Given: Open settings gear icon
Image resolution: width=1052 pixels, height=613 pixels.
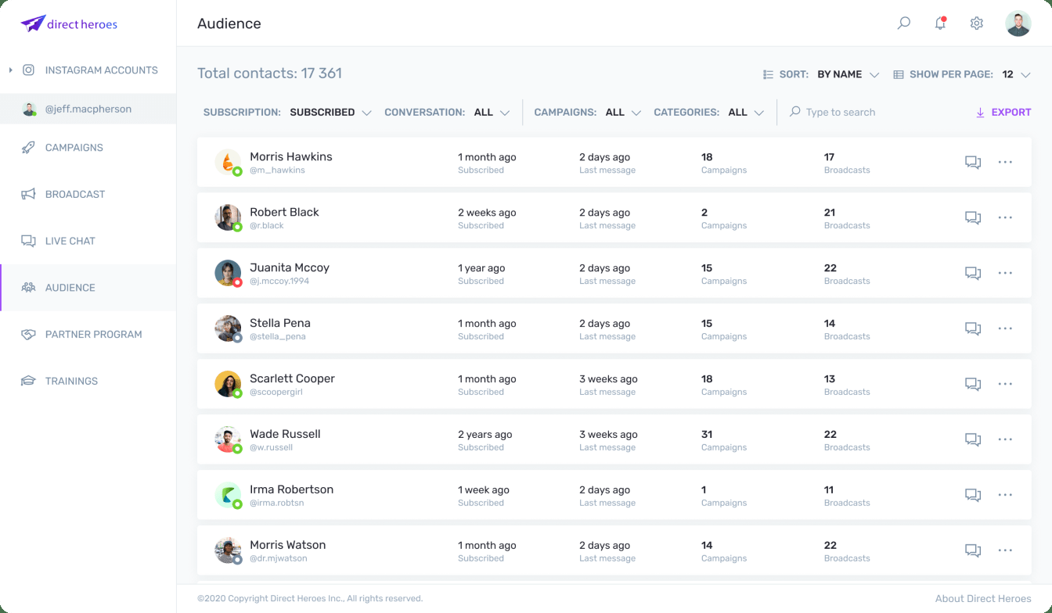Looking at the screenshot, I should pyautogui.click(x=976, y=23).
